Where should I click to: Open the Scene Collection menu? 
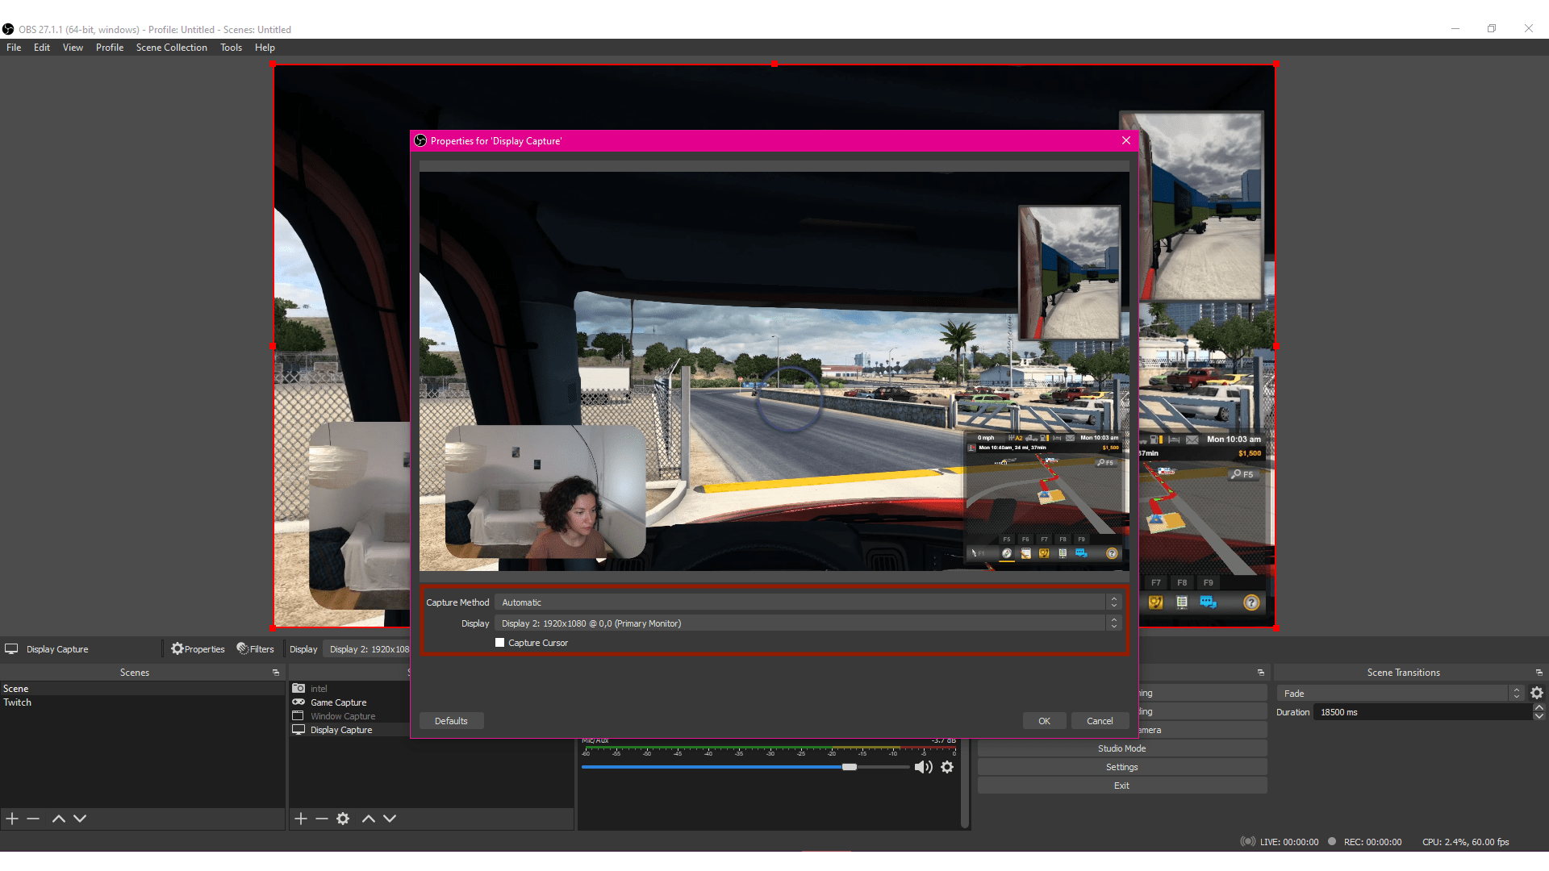pyautogui.click(x=171, y=47)
